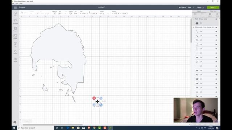The width and height of the screenshot is (232, 130).
Task: Open the feedback chat bubble icon
Action: [15, 122]
